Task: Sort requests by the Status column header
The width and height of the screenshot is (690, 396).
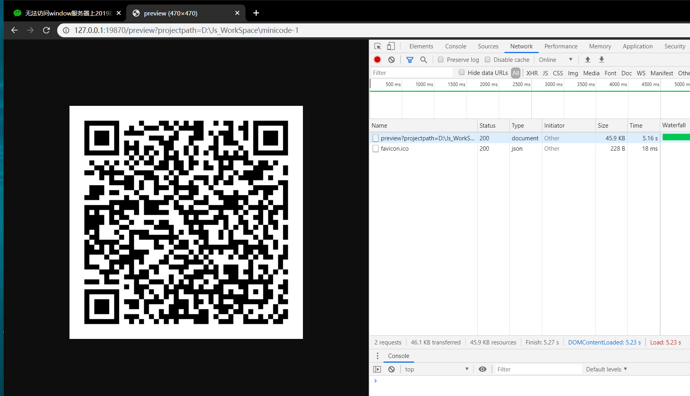Action: pos(493,125)
